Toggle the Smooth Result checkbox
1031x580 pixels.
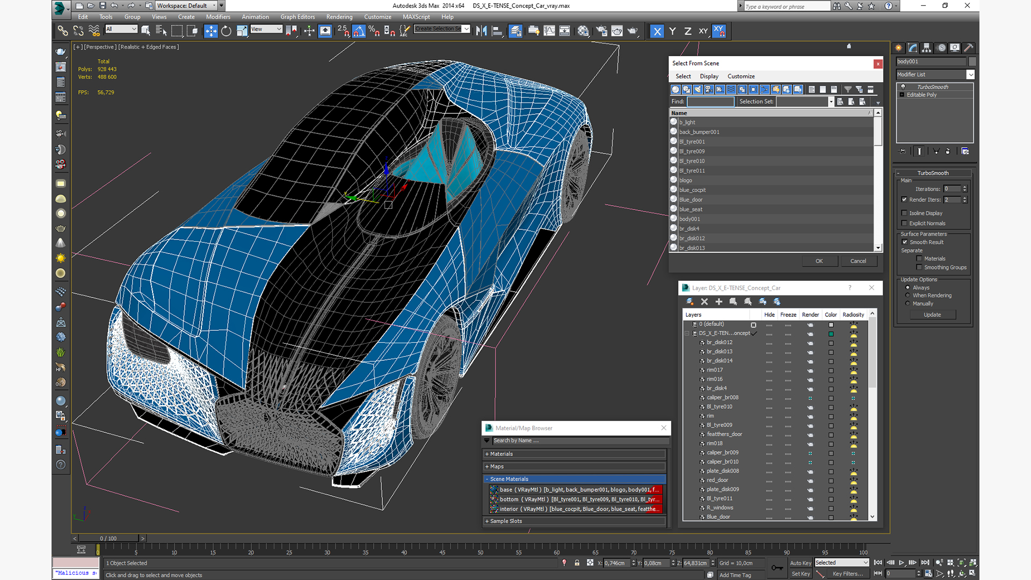[x=904, y=242]
